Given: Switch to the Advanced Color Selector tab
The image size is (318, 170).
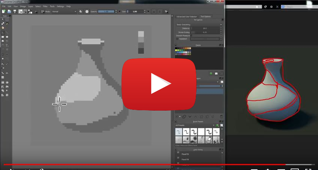Looking at the screenshot, I should (187, 16).
